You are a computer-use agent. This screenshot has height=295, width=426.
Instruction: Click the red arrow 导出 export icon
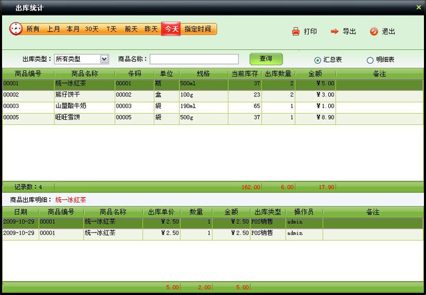[334, 31]
